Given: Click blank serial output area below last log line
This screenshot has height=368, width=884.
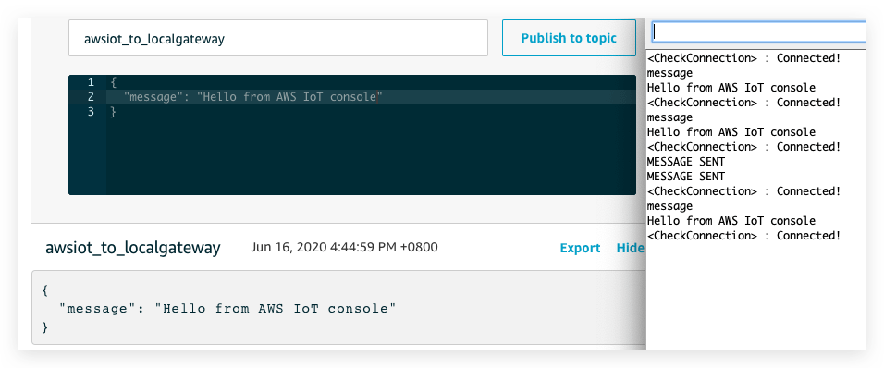Looking at the screenshot, I should pos(755,296).
